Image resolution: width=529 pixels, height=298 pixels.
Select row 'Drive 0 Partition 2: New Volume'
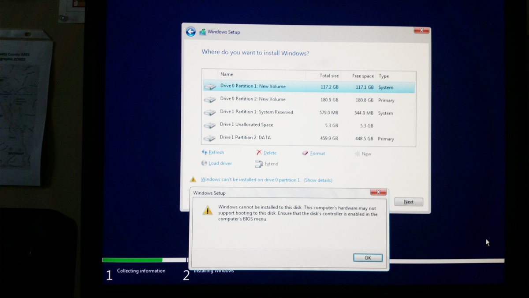tap(309, 100)
